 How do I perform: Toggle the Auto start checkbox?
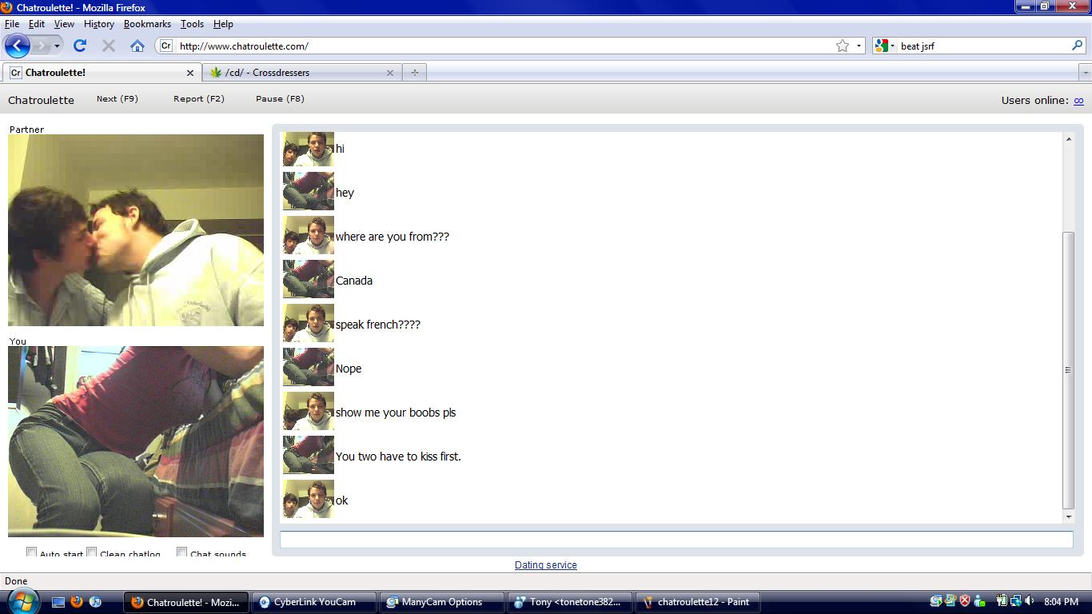pos(32,552)
